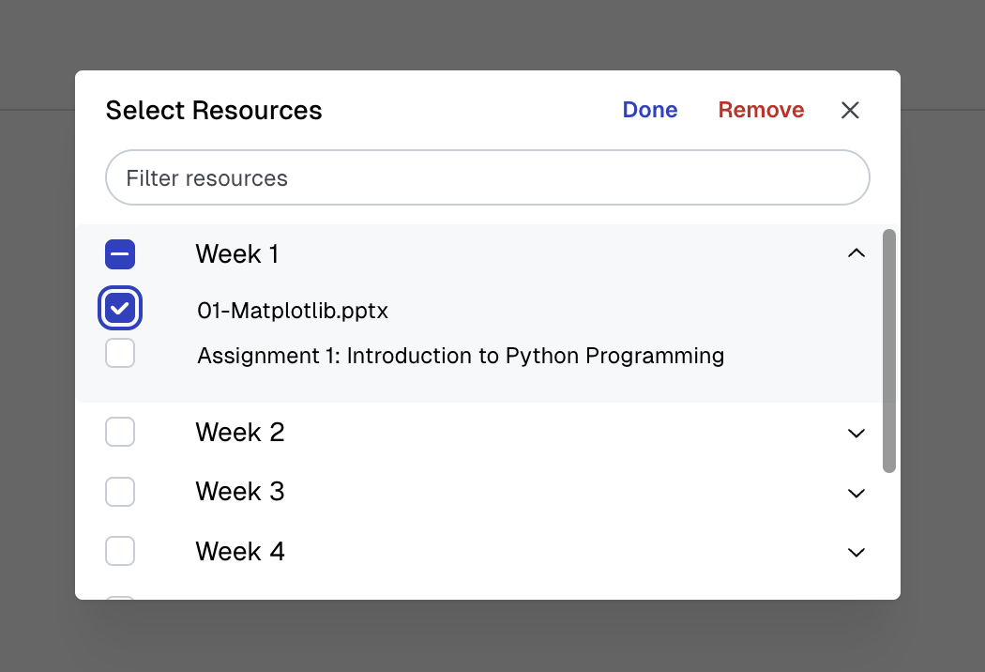
Task: Uncheck the 01-Matplotlib.pptx checkbox
Action: coord(120,308)
